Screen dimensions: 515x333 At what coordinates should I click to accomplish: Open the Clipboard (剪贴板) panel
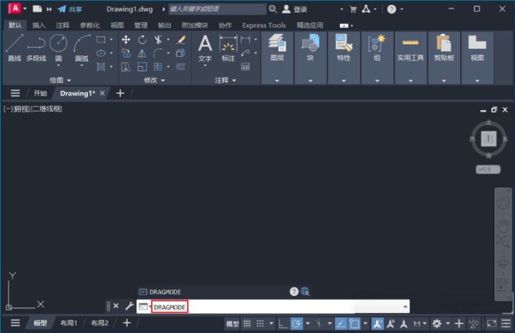[444, 58]
